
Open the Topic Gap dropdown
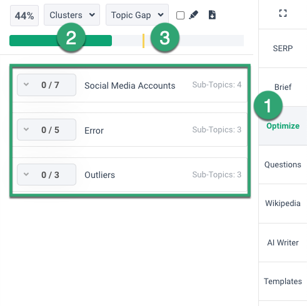(137, 15)
